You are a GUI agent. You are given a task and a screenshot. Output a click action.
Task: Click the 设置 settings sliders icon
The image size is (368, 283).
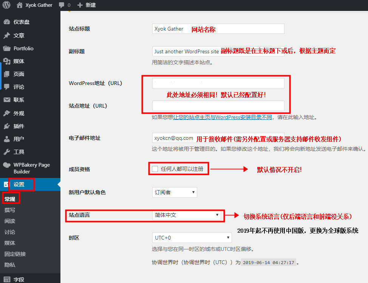coord(6,184)
